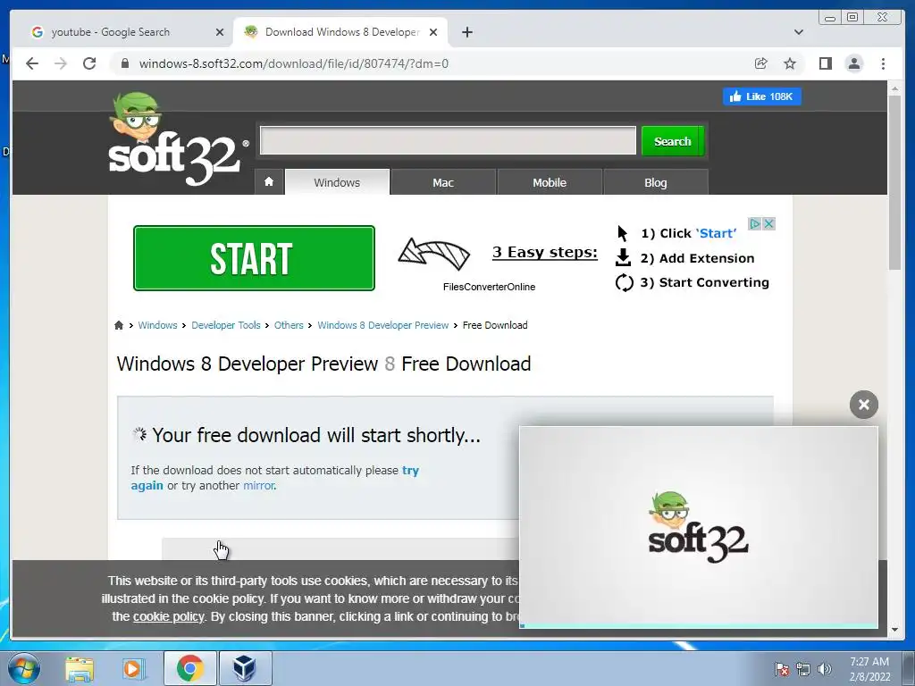
Task: Click the green START ad button
Action: (x=254, y=258)
